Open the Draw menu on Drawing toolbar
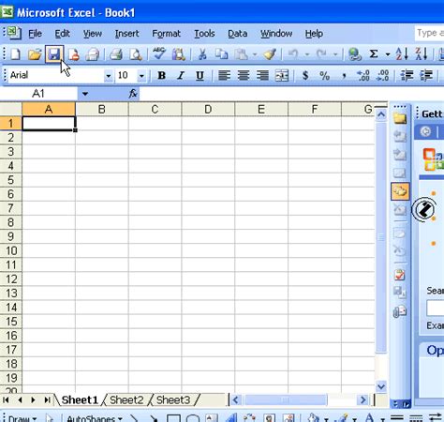 pyautogui.click(x=22, y=418)
